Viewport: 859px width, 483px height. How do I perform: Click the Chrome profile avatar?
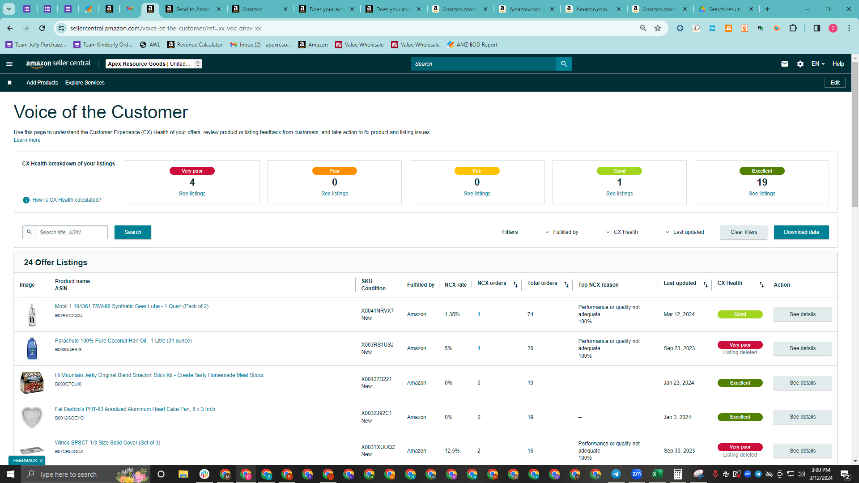click(x=833, y=28)
